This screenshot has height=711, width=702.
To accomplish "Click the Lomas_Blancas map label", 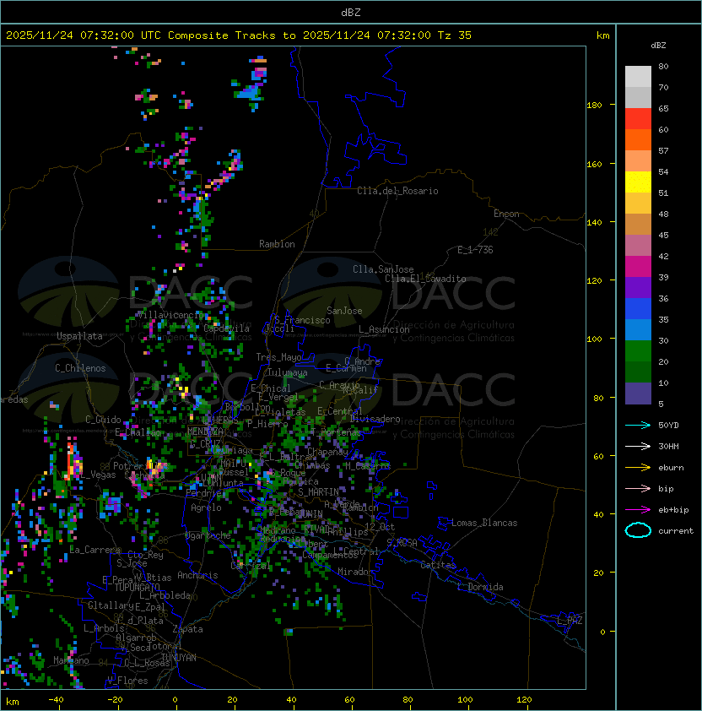I will [x=484, y=523].
